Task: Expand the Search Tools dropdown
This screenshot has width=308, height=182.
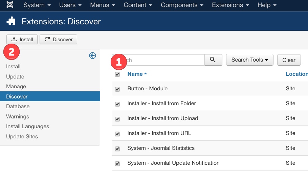Action: (x=250, y=60)
